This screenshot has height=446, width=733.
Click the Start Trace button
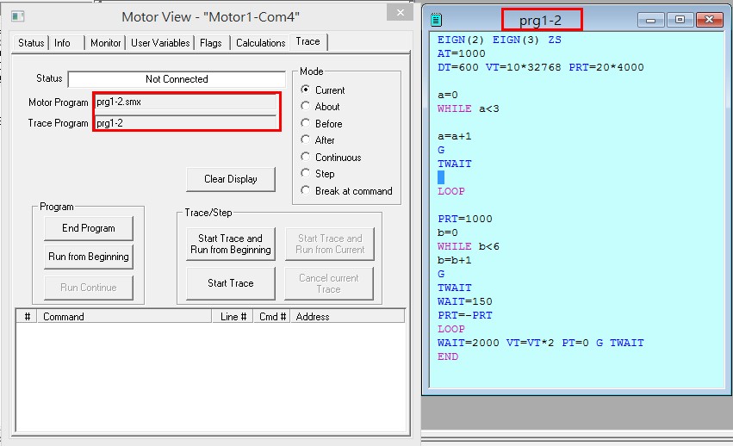click(231, 283)
